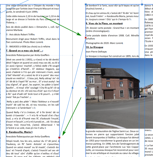The image size is (153, 157).
Task: Click line 'meûr' fok pu l'rachèn'…'
Action: (18, 97)
